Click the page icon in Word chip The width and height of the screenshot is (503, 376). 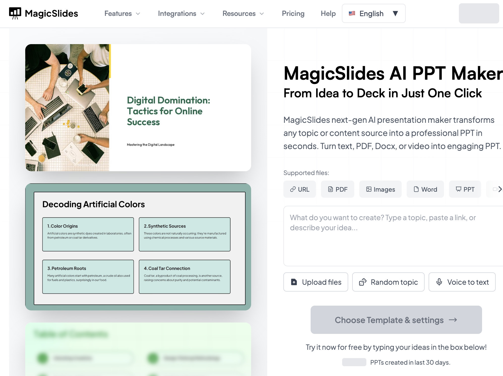click(416, 189)
